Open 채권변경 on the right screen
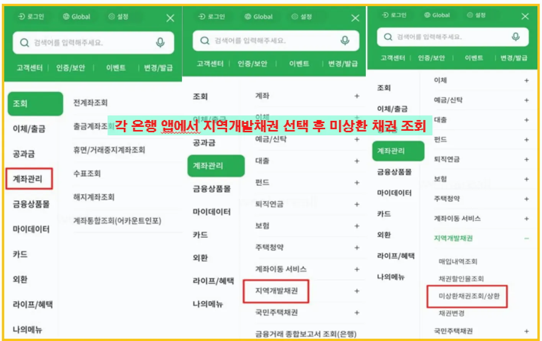Screen dimensions: 542x341 [452, 313]
